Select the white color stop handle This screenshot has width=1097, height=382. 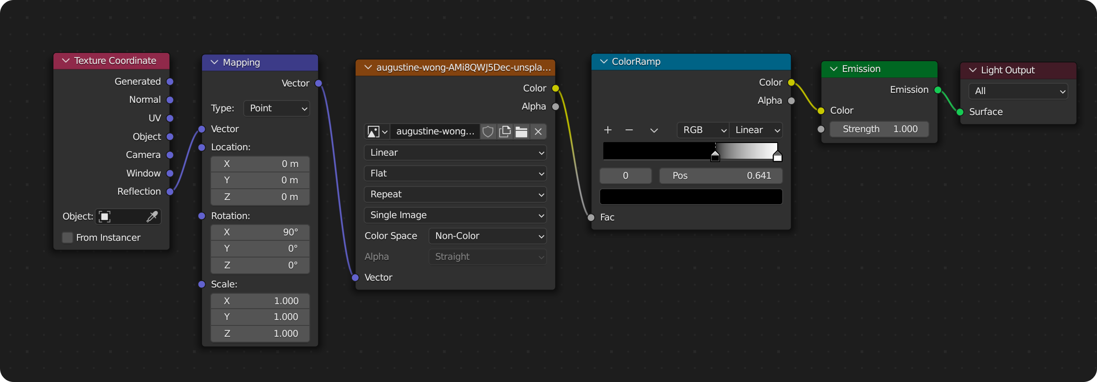[777, 157]
